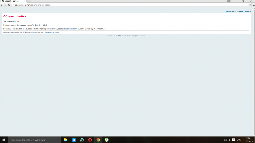Reload the current page
This screenshot has height=143, width=255.
(x=9, y=5)
